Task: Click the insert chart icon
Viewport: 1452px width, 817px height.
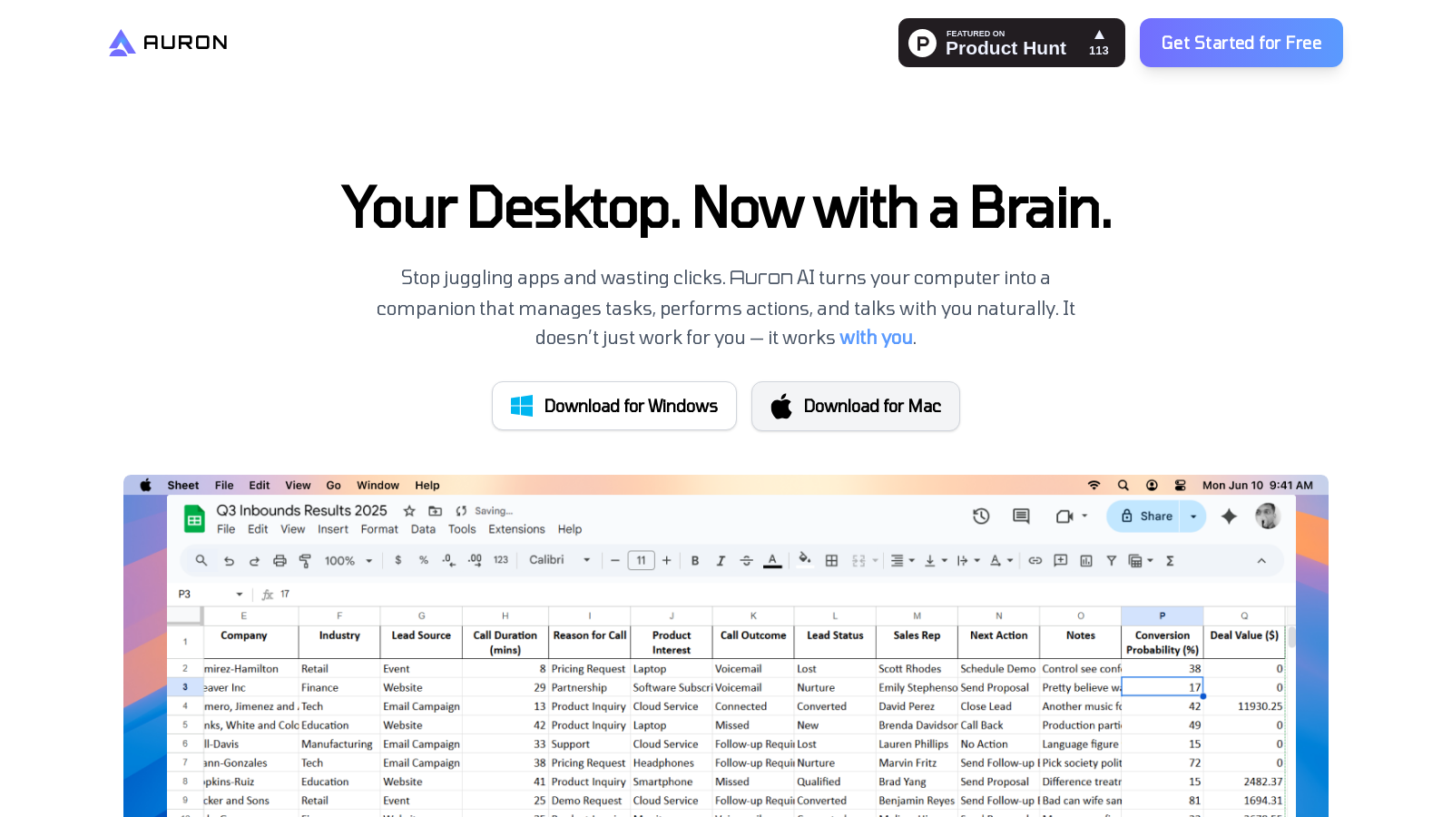Action: 1086,561
